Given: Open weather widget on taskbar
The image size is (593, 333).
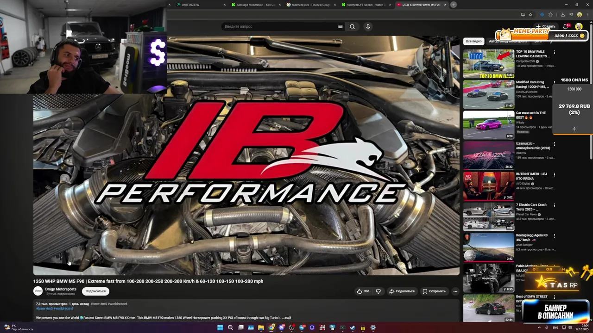Looking at the screenshot, I should click(x=19, y=327).
